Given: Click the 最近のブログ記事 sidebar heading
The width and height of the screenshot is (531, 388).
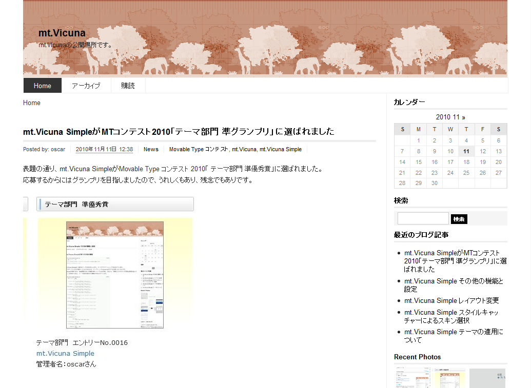Looking at the screenshot, I should [x=421, y=235].
